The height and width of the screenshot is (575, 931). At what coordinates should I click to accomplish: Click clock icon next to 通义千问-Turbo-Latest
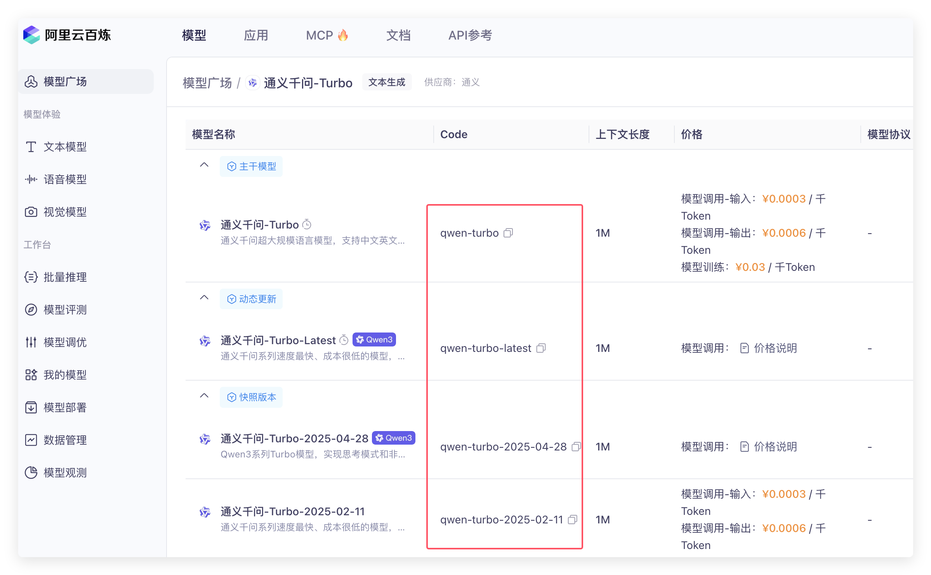pos(344,340)
